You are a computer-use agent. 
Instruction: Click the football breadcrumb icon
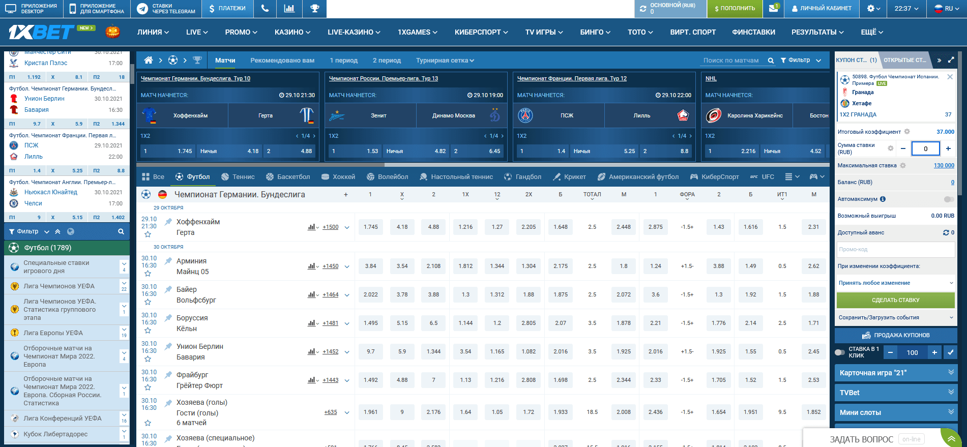point(173,61)
